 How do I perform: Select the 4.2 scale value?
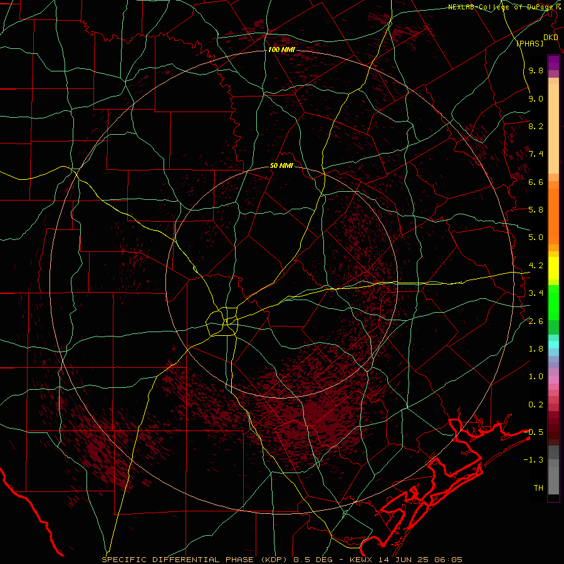point(536,266)
